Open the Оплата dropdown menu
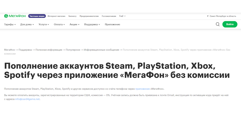 tap(59, 24)
